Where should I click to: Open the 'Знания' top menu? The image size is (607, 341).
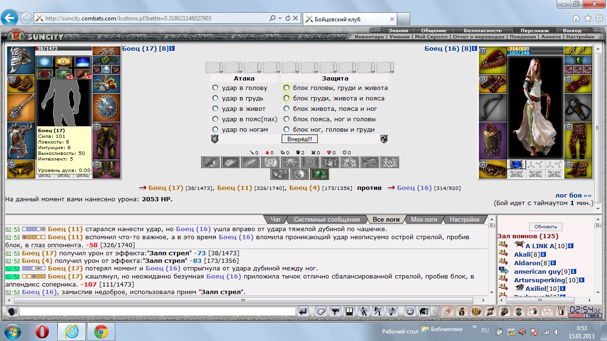click(398, 30)
